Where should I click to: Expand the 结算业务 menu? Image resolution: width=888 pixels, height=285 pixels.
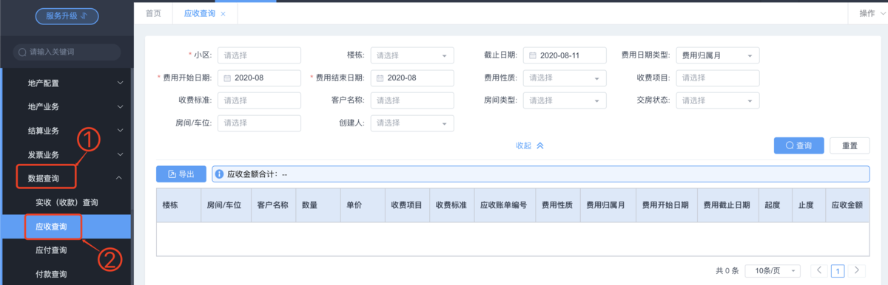pos(67,131)
